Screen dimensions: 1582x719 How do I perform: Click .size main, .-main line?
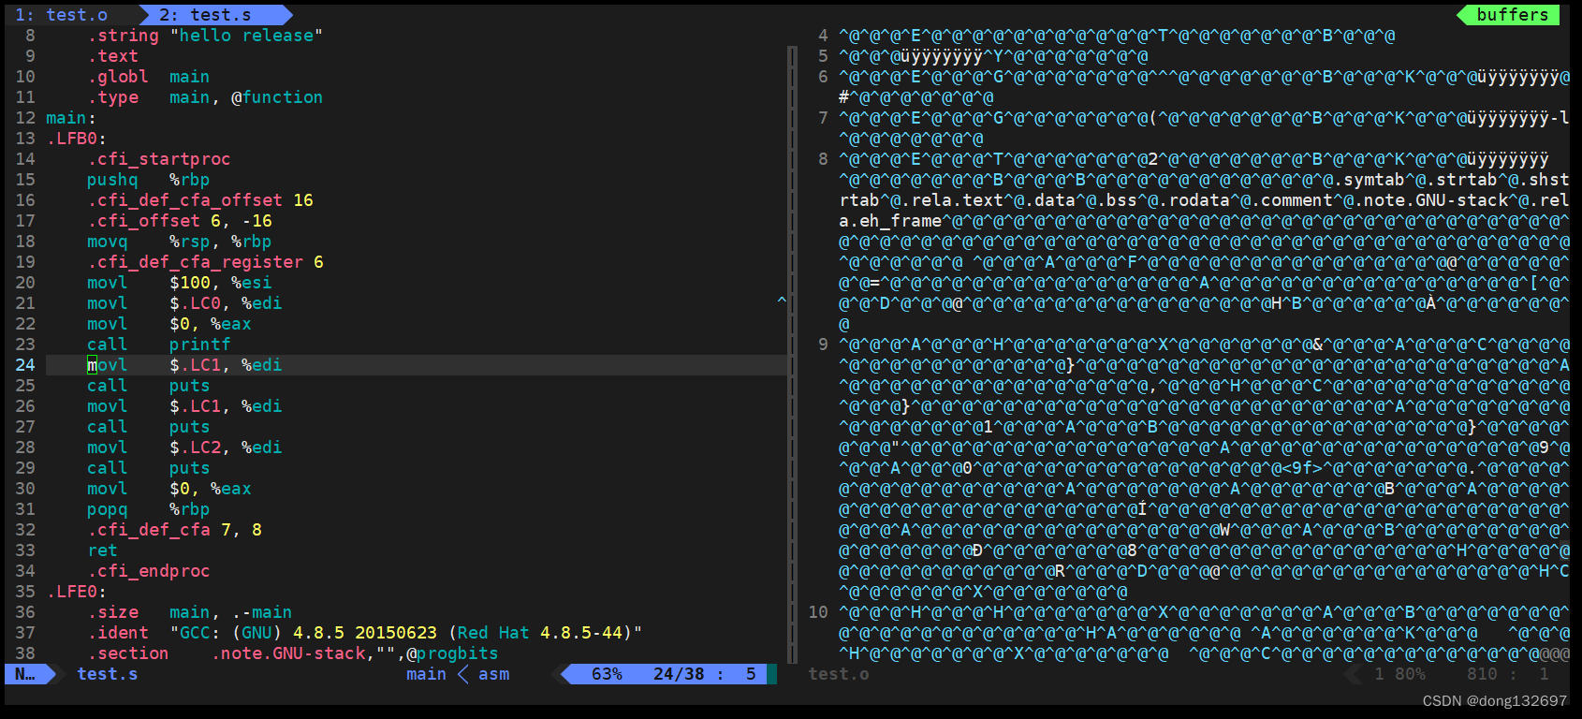[x=190, y=612]
